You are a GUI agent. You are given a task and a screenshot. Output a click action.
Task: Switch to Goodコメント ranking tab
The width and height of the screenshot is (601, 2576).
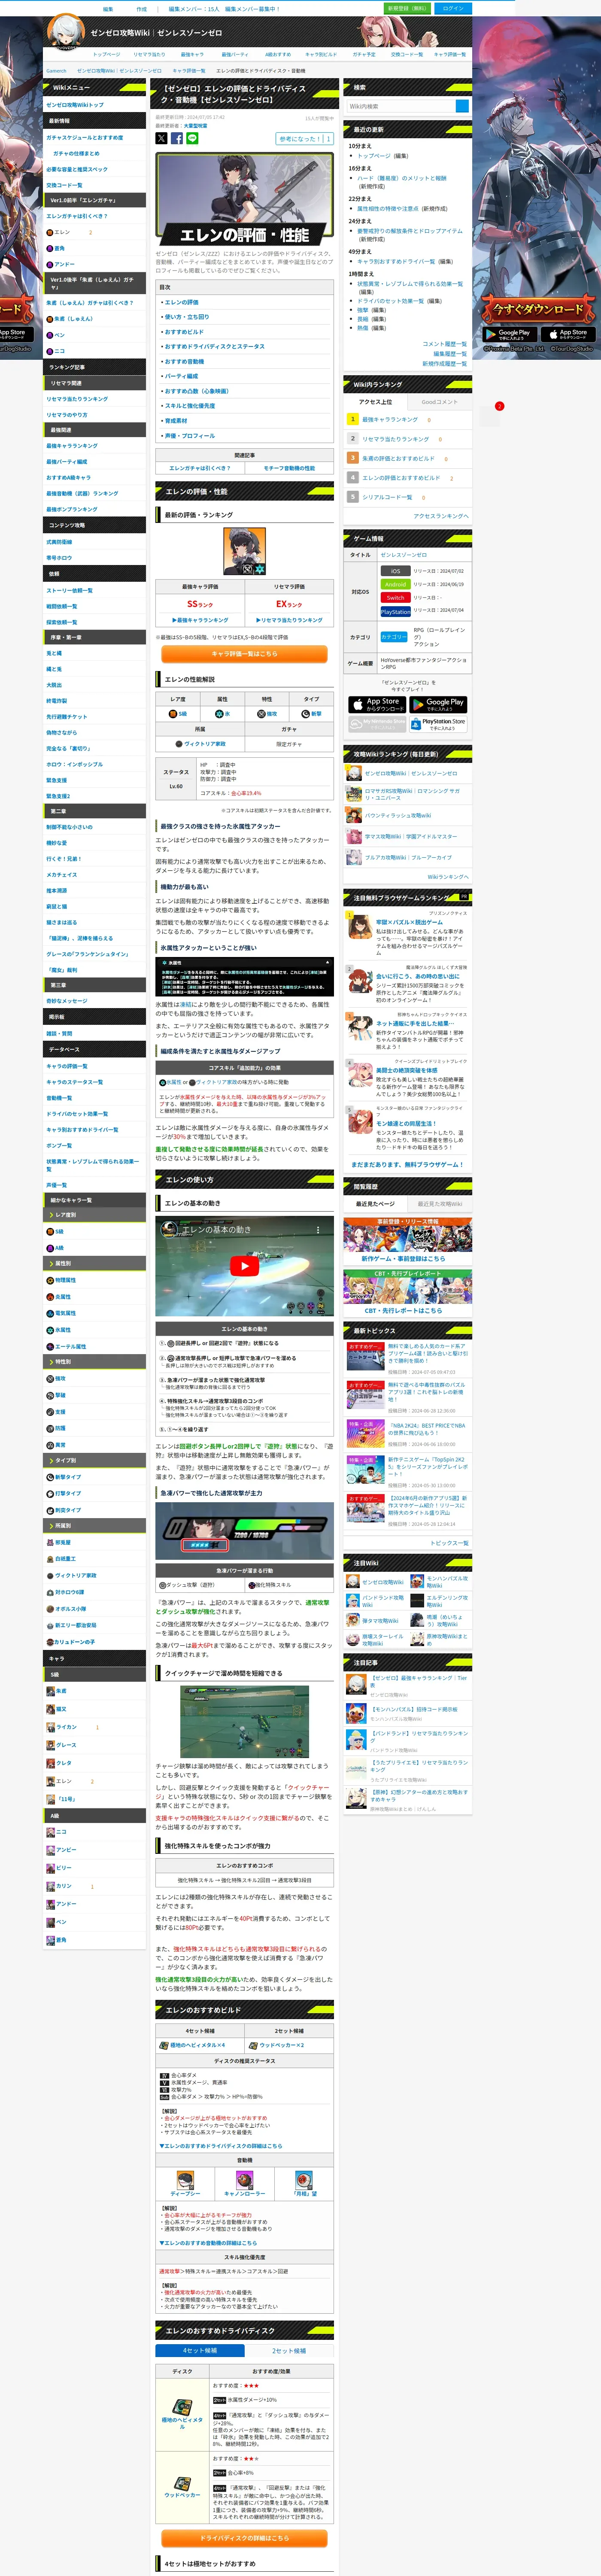439,402
